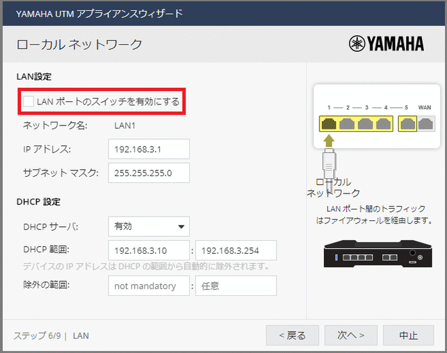Go back with the 戻る button
This screenshot has height=353, width=447.
292,335
